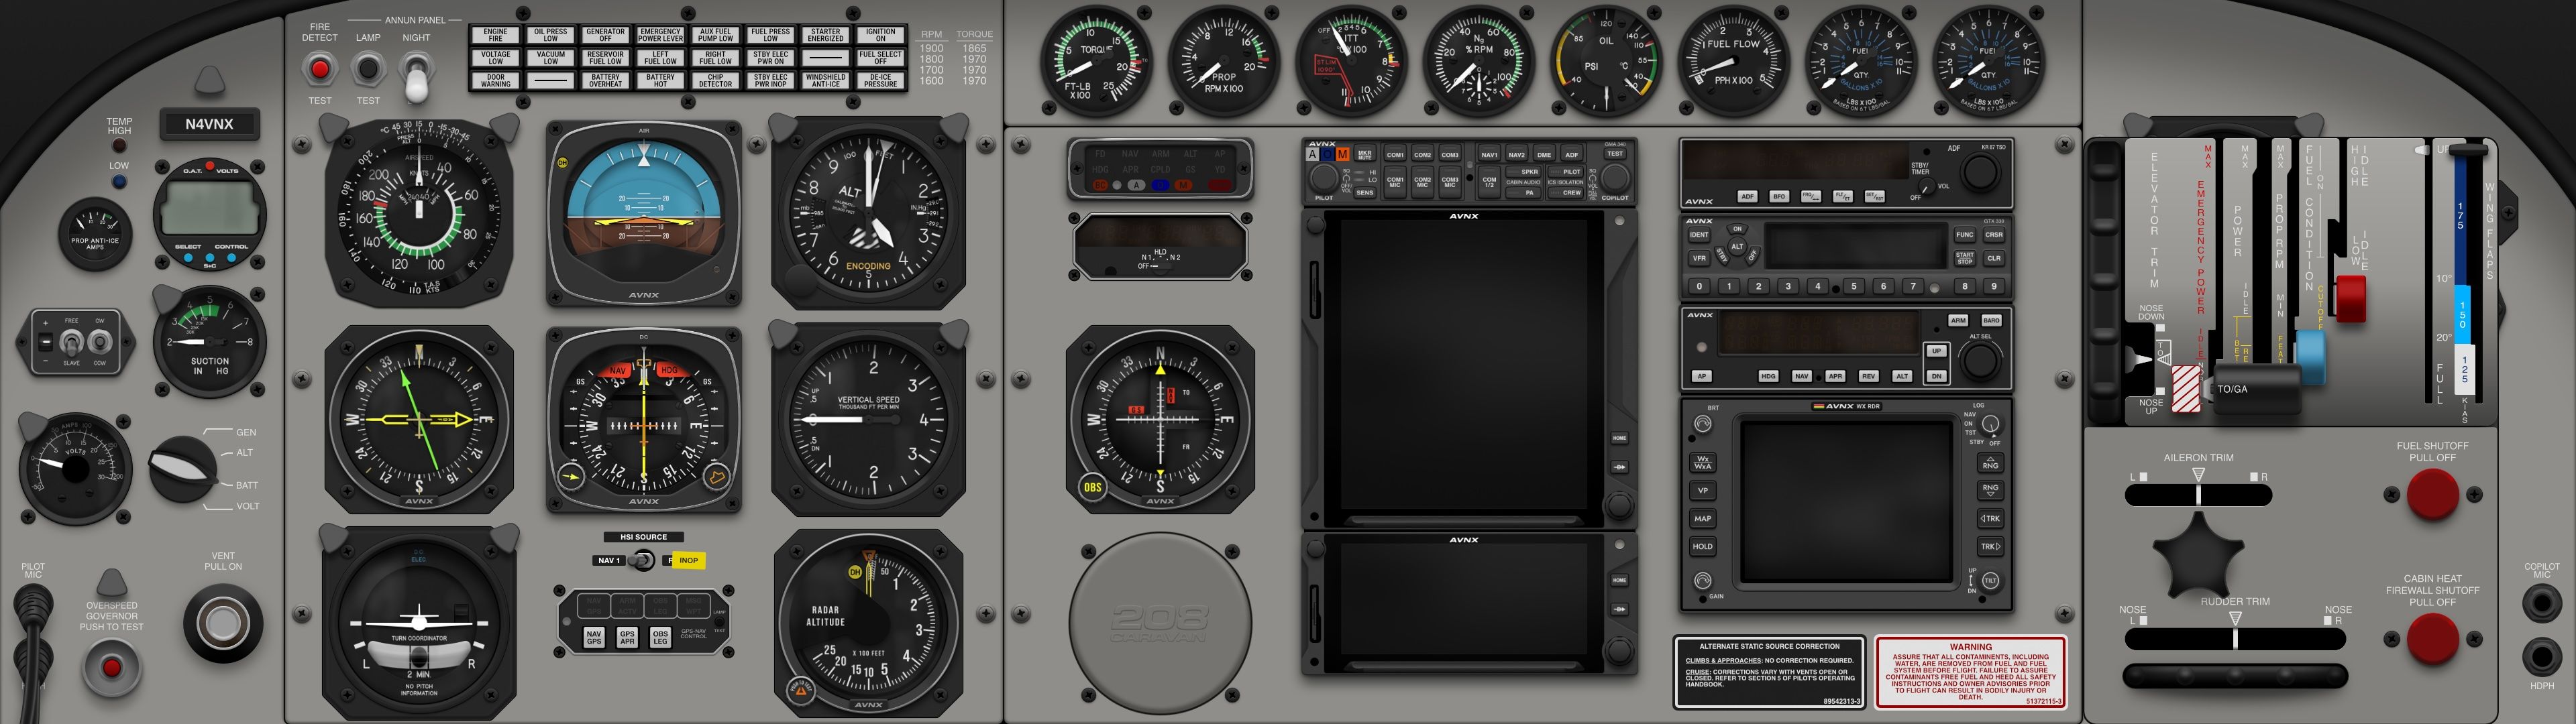Click the transponder START STOP key

pyautogui.click(x=1965, y=258)
